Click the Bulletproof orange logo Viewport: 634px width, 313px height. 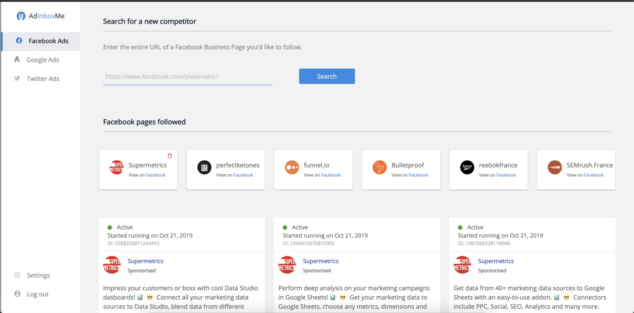click(379, 168)
